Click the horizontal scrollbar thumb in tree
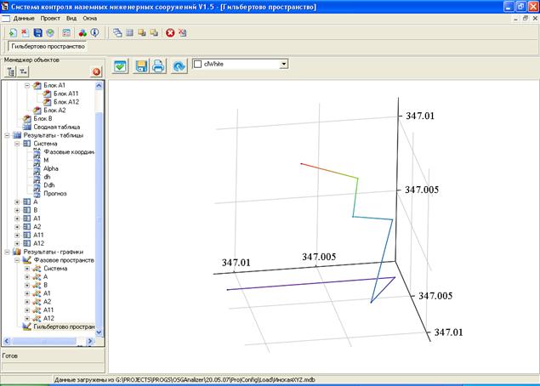 43,341
